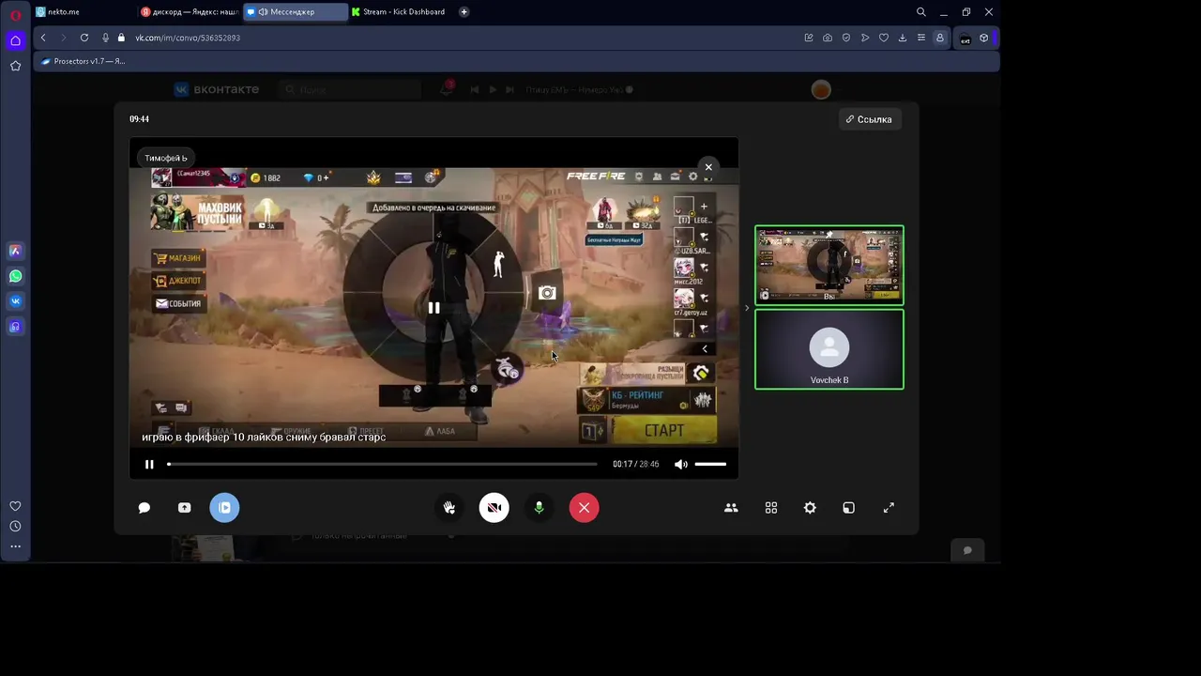
Task: Mute the green microphone button
Action: (539, 508)
